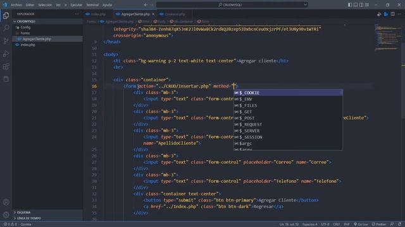405x227 pixels.
Task: Open Explorer more actions ellipsis
Action: 77,14
